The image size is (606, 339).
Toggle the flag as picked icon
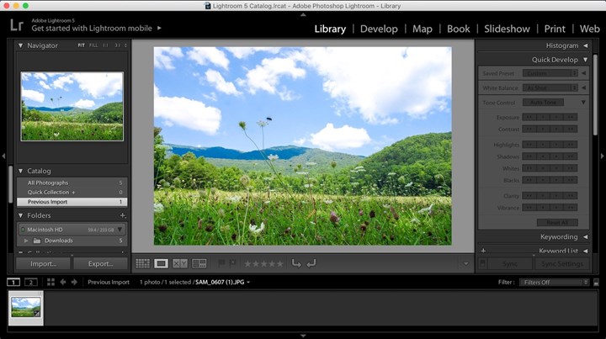tap(222, 263)
